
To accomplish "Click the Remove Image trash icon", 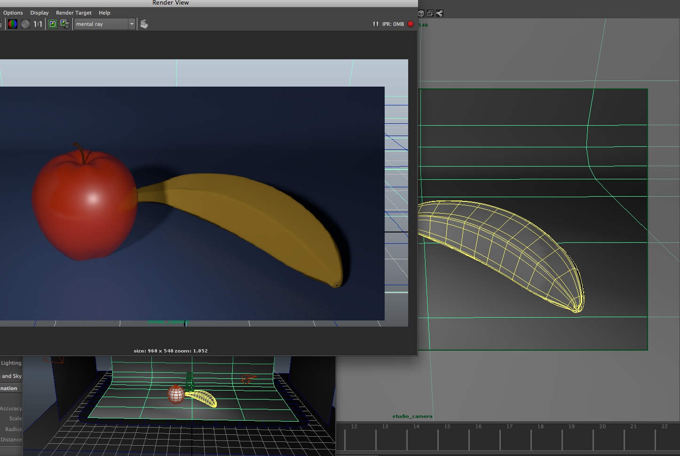I will point(65,24).
